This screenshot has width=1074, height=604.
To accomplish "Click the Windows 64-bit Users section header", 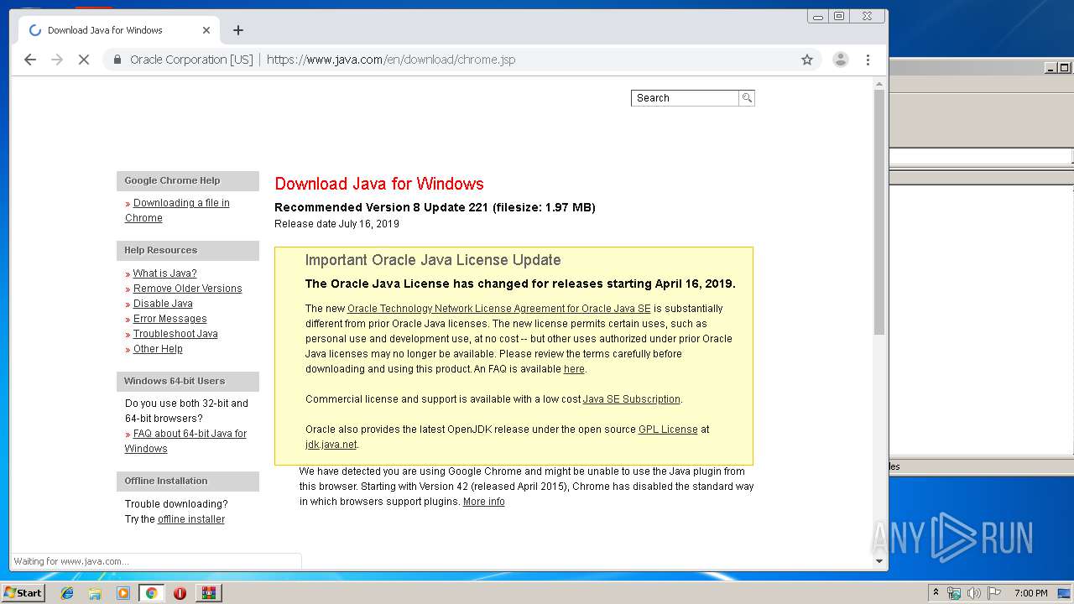I will click(188, 381).
